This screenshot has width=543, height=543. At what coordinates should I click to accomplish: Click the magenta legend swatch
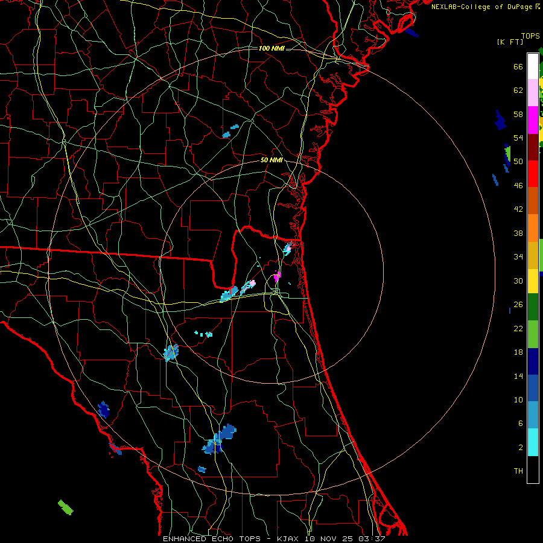(x=533, y=120)
